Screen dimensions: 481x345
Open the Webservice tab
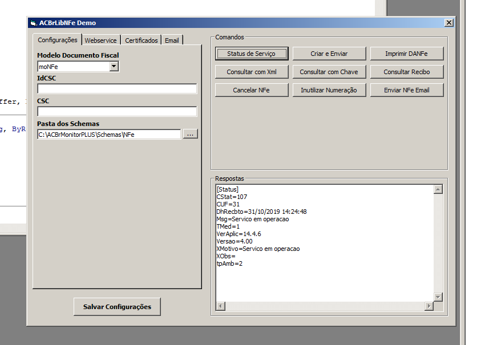100,40
